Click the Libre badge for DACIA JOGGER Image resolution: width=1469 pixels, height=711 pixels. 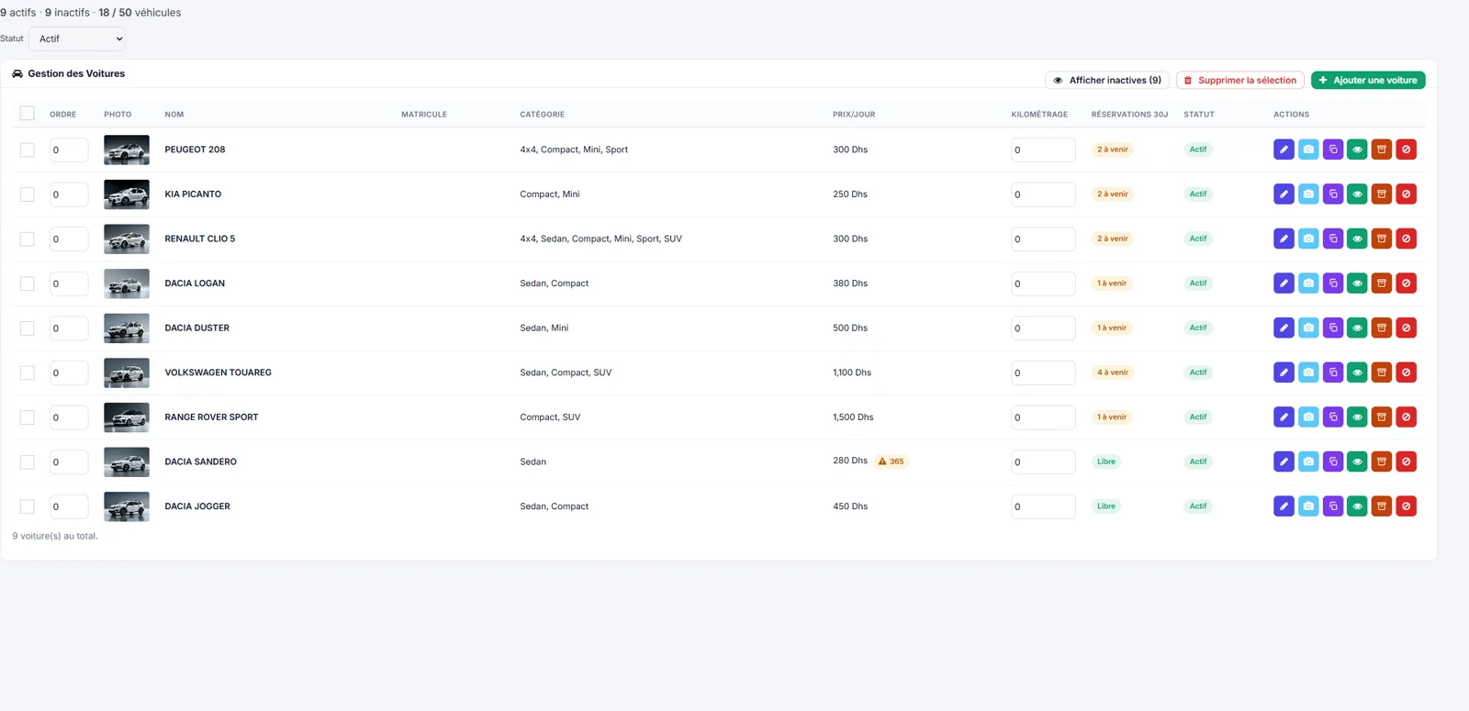pyautogui.click(x=1106, y=506)
